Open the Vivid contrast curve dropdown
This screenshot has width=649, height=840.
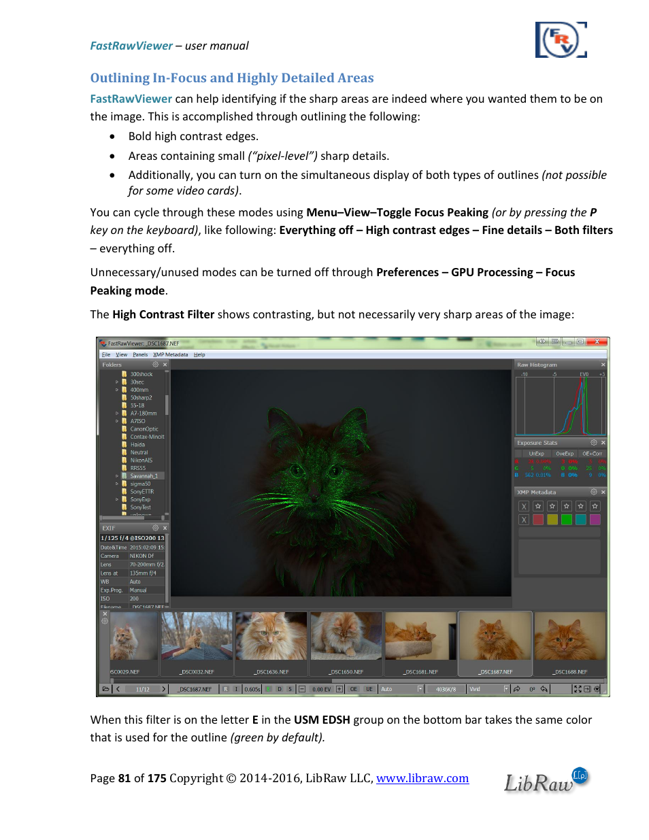coord(488,689)
